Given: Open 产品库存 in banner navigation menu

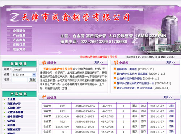Looking at the screenshot, I should coord(19,40).
